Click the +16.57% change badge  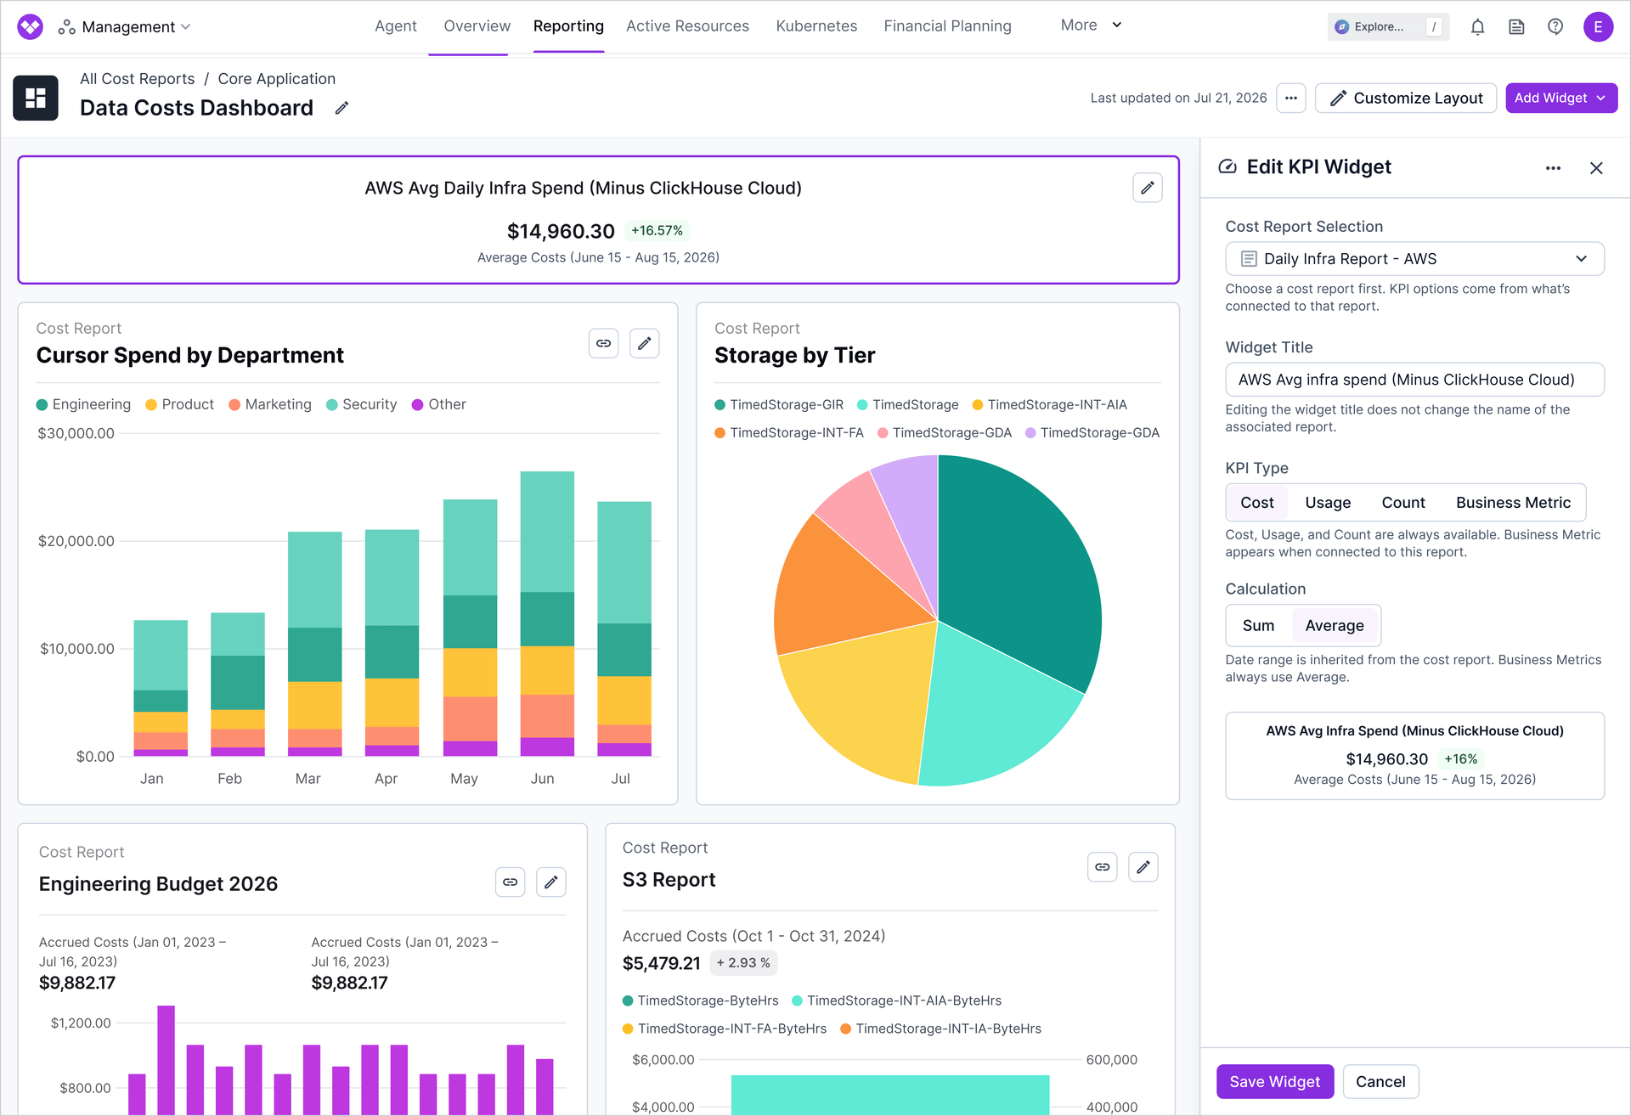pos(657,230)
